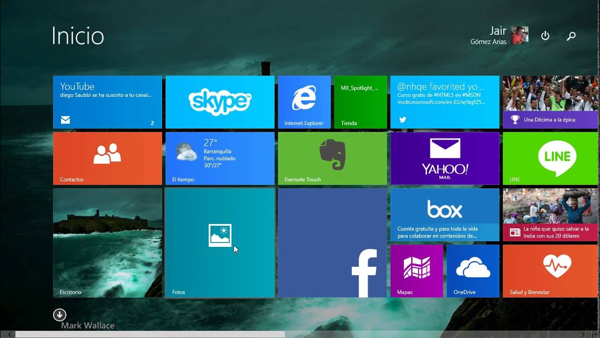Open the YouTube mail tile
Viewport: 600px width, 338px height.
pyautogui.click(x=107, y=102)
